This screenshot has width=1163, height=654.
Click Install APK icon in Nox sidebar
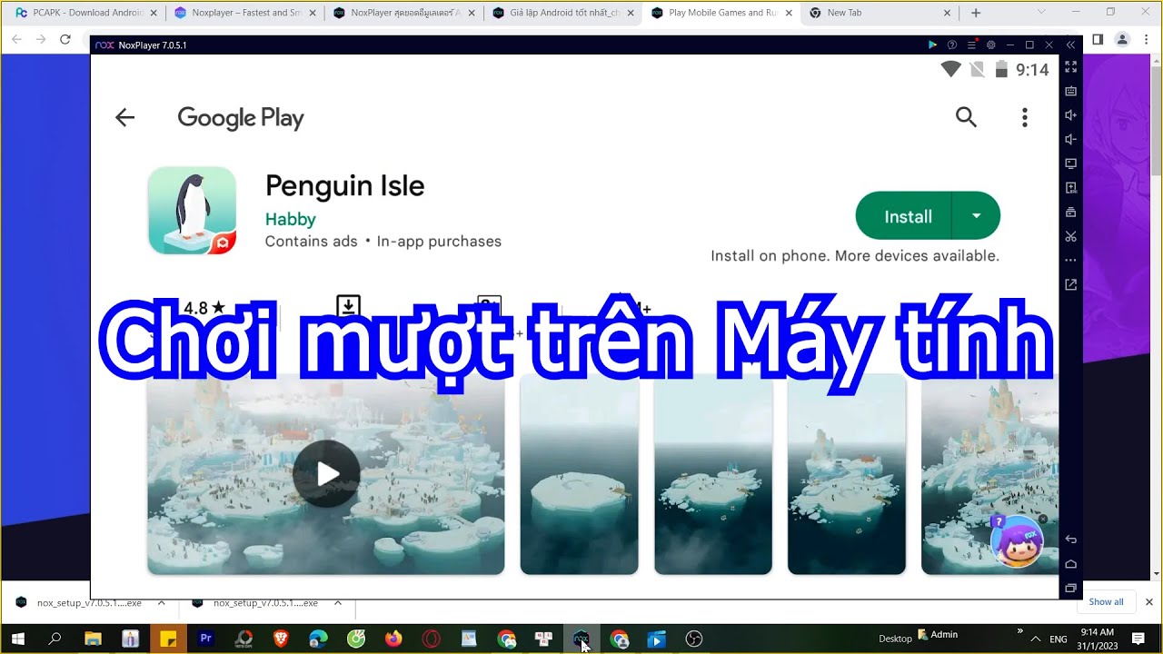point(1070,188)
